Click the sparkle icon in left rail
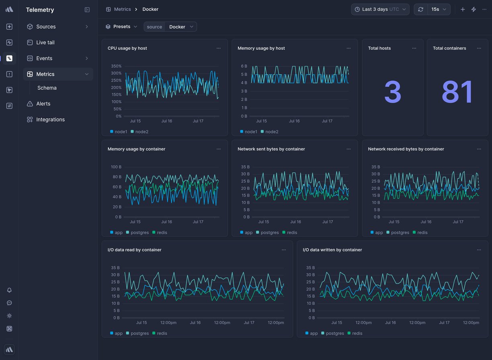 pos(9,27)
